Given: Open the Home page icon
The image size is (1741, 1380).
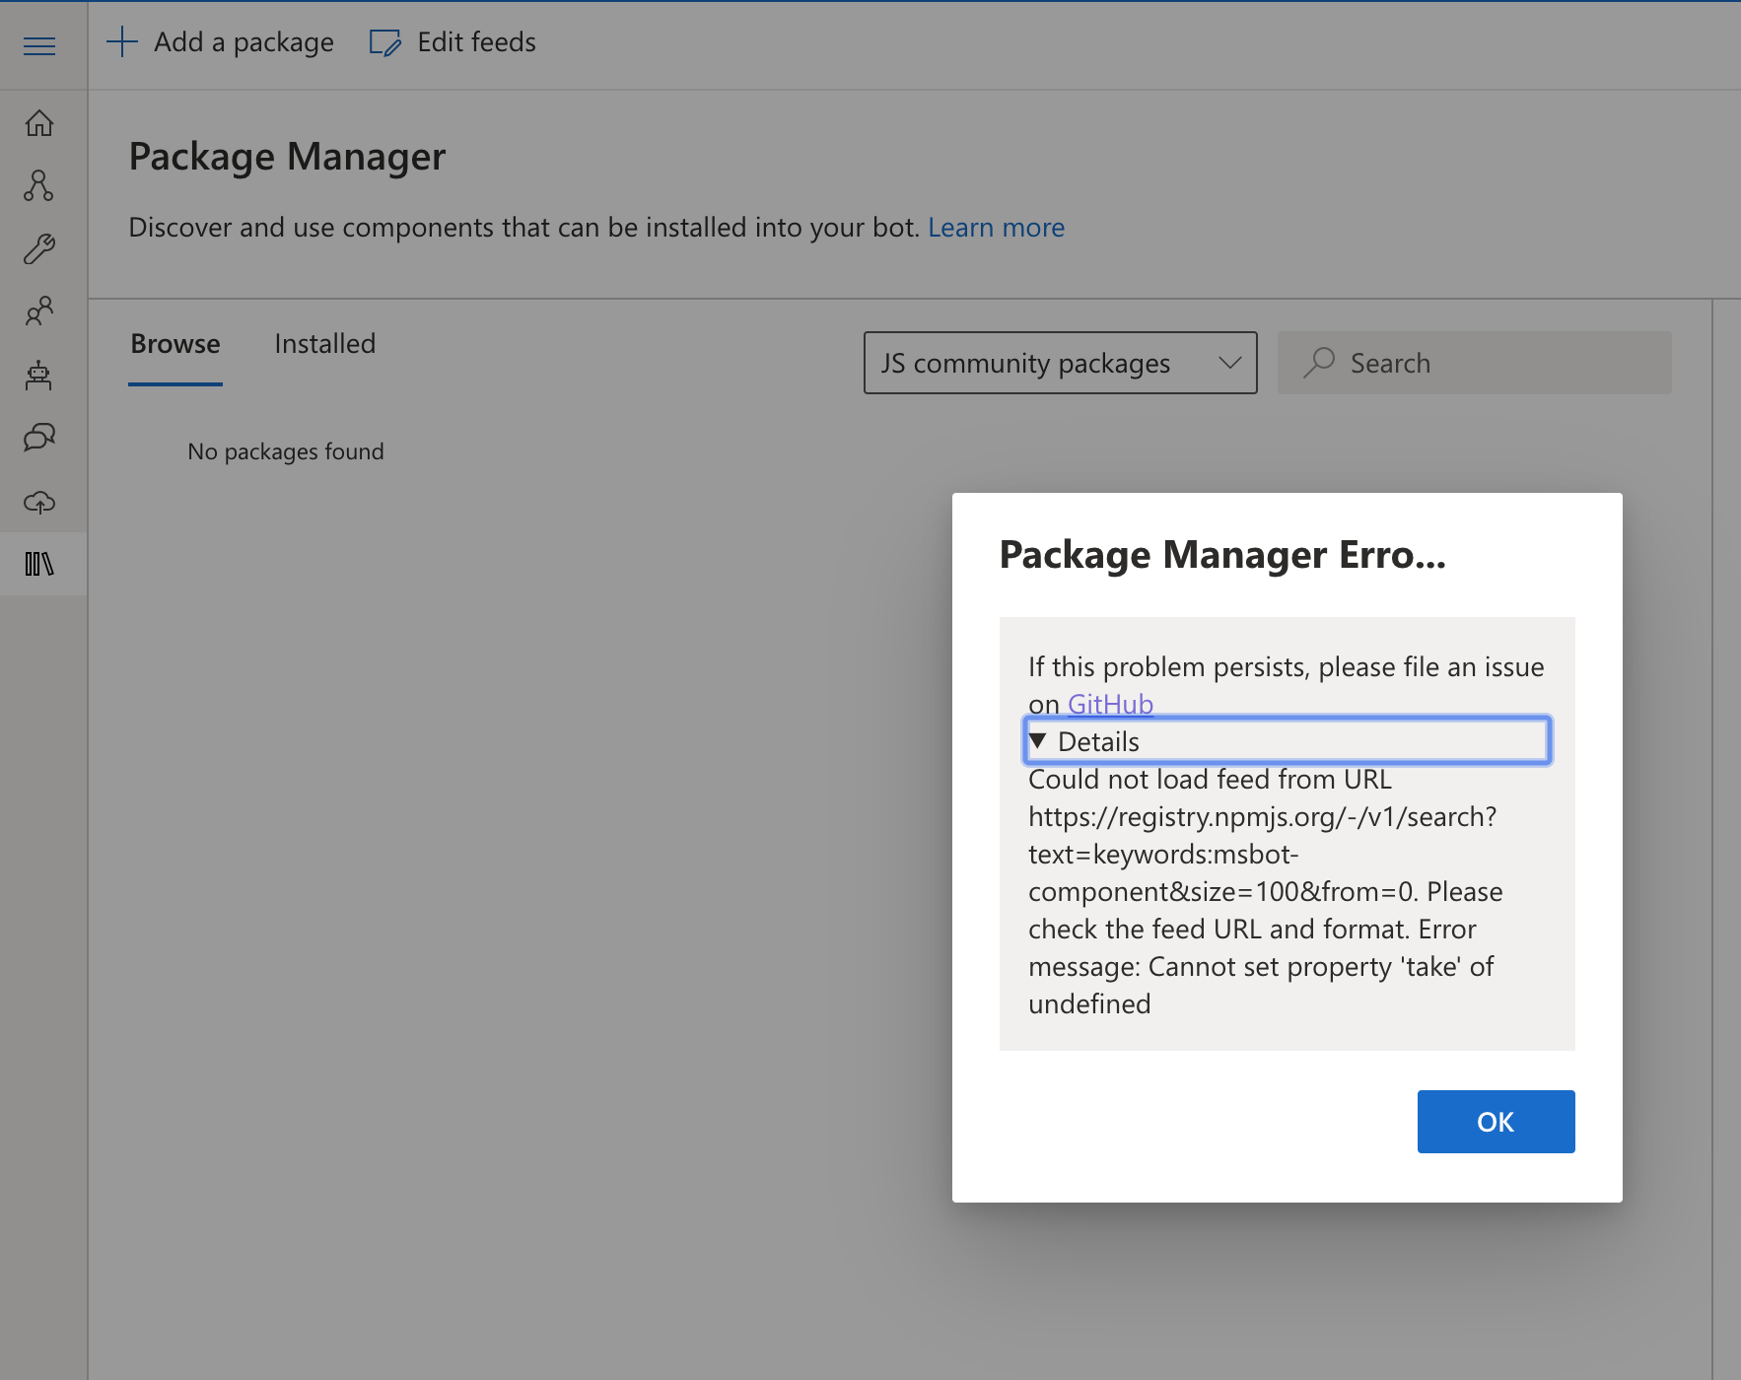Looking at the screenshot, I should pyautogui.click(x=39, y=123).
